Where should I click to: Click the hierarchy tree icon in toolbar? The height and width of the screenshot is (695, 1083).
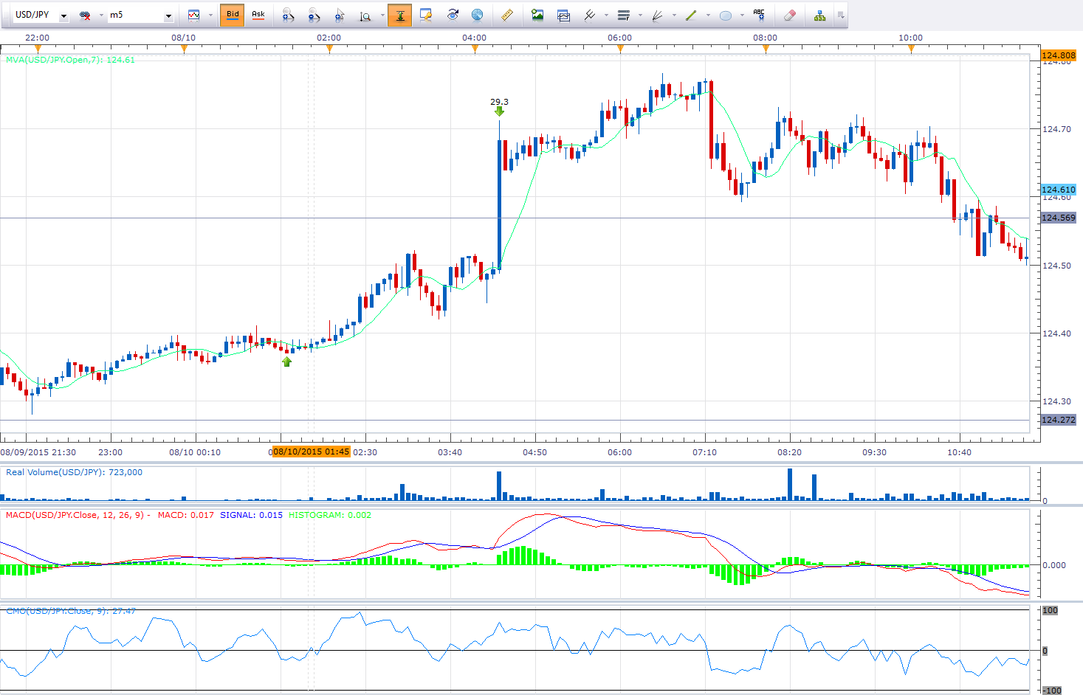coord(819,15)
